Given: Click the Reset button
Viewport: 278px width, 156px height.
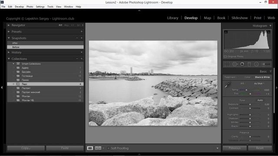Looking at the screenshot, I should coord(260,148).
